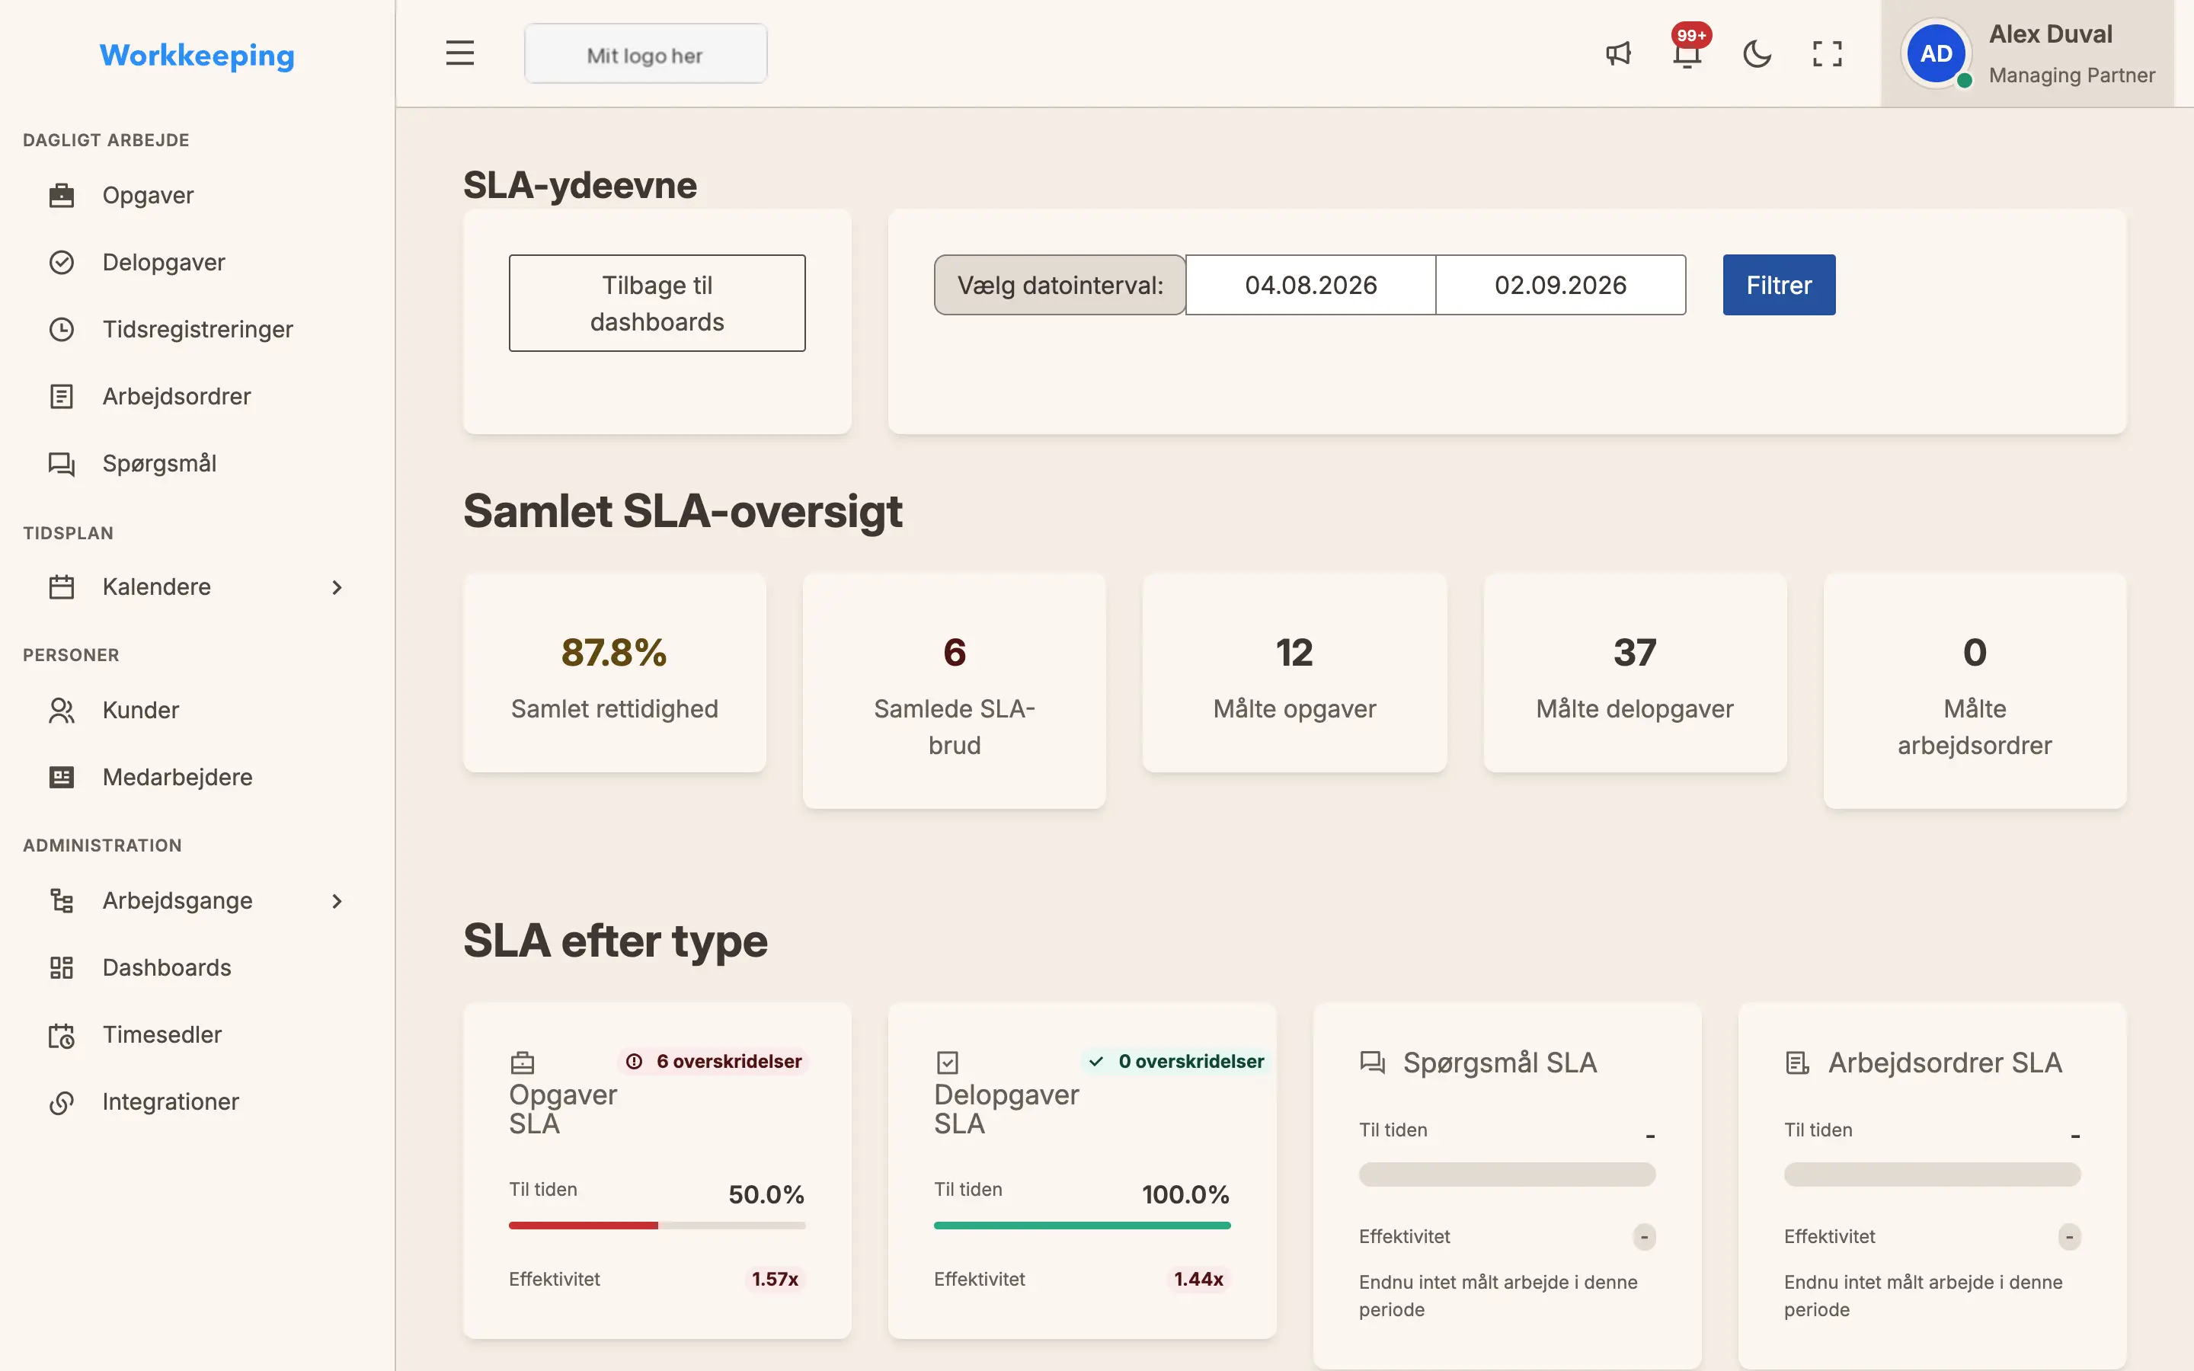Expand the Kalendere submenu chevron

337,586
